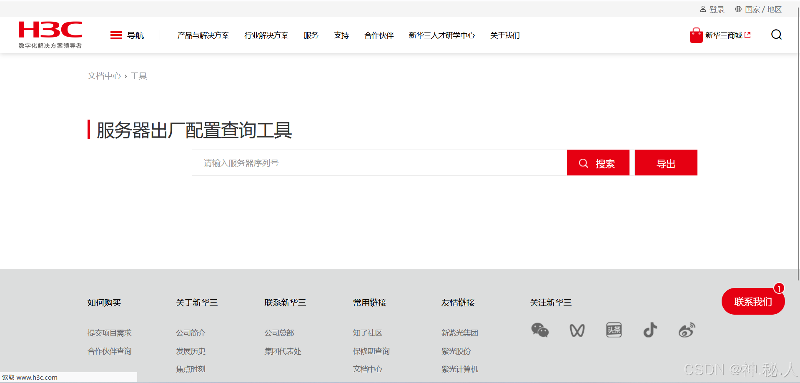The image size is (800, 383).
Task: Click the 导航 label text
Action: 135,35
